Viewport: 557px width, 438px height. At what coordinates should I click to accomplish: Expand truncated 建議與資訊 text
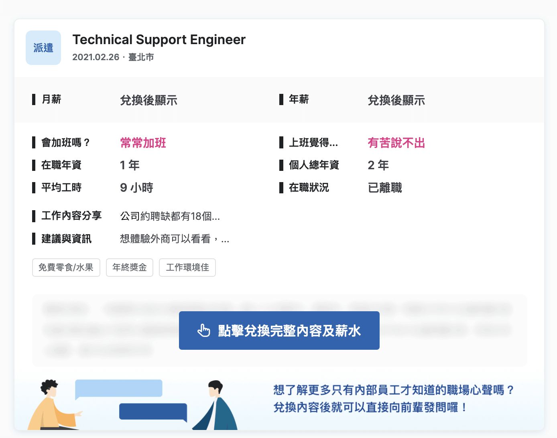pyautogui.click(x=175, y=239)
